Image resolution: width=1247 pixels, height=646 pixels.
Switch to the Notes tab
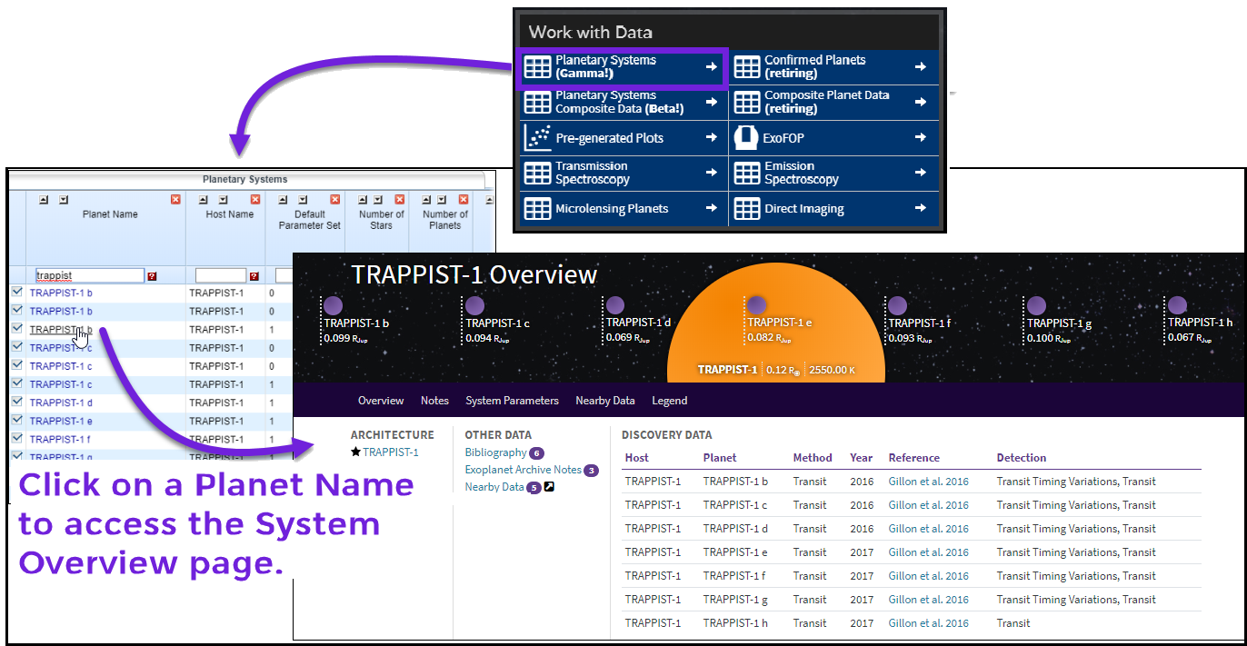click(434, 401)
